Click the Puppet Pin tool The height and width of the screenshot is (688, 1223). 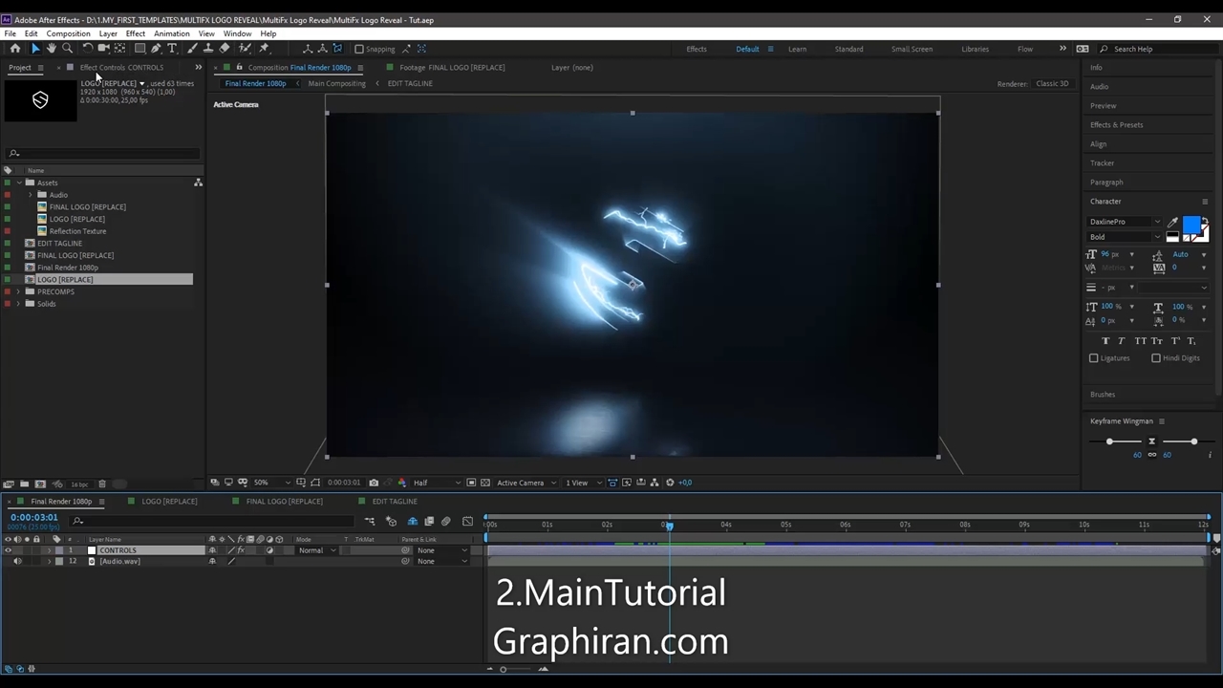click(264, 49)
